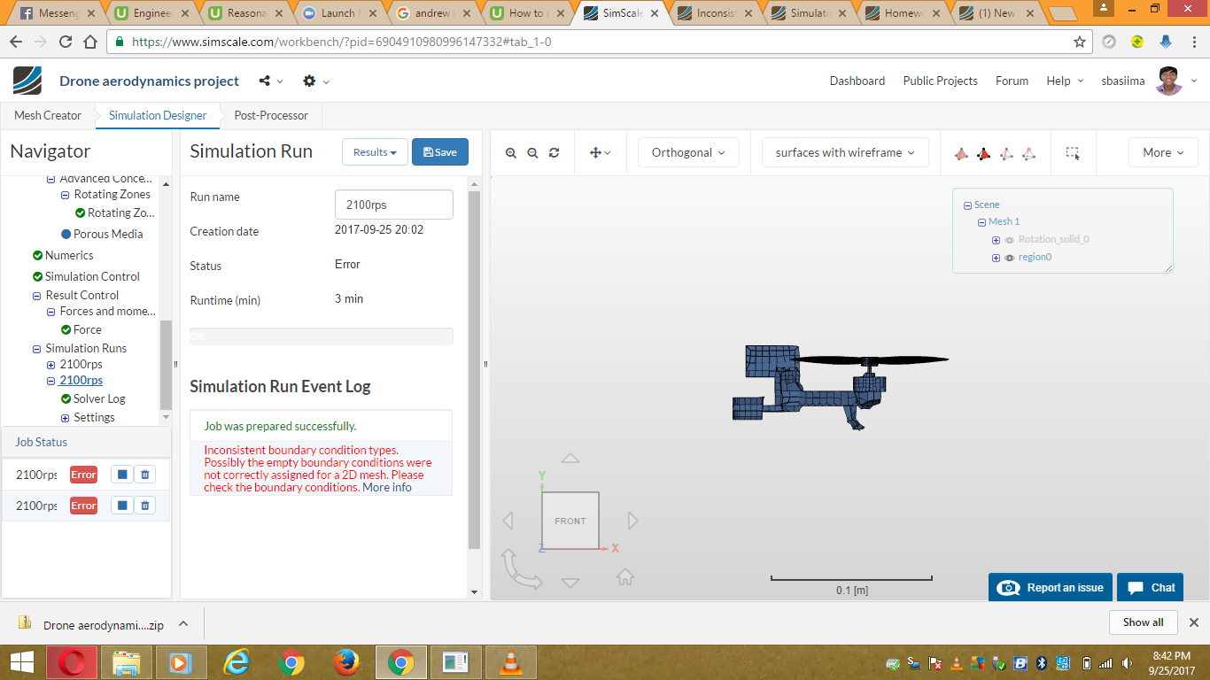This screenshot has width=1210, height=680.
Task: Click the FRONT face of the view cube
Action: pos(570,521)
